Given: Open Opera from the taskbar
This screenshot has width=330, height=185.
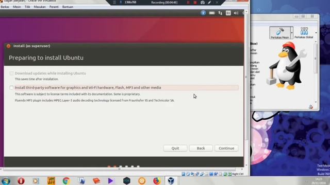Looking at the screenshot, I should tap(21, 181).
